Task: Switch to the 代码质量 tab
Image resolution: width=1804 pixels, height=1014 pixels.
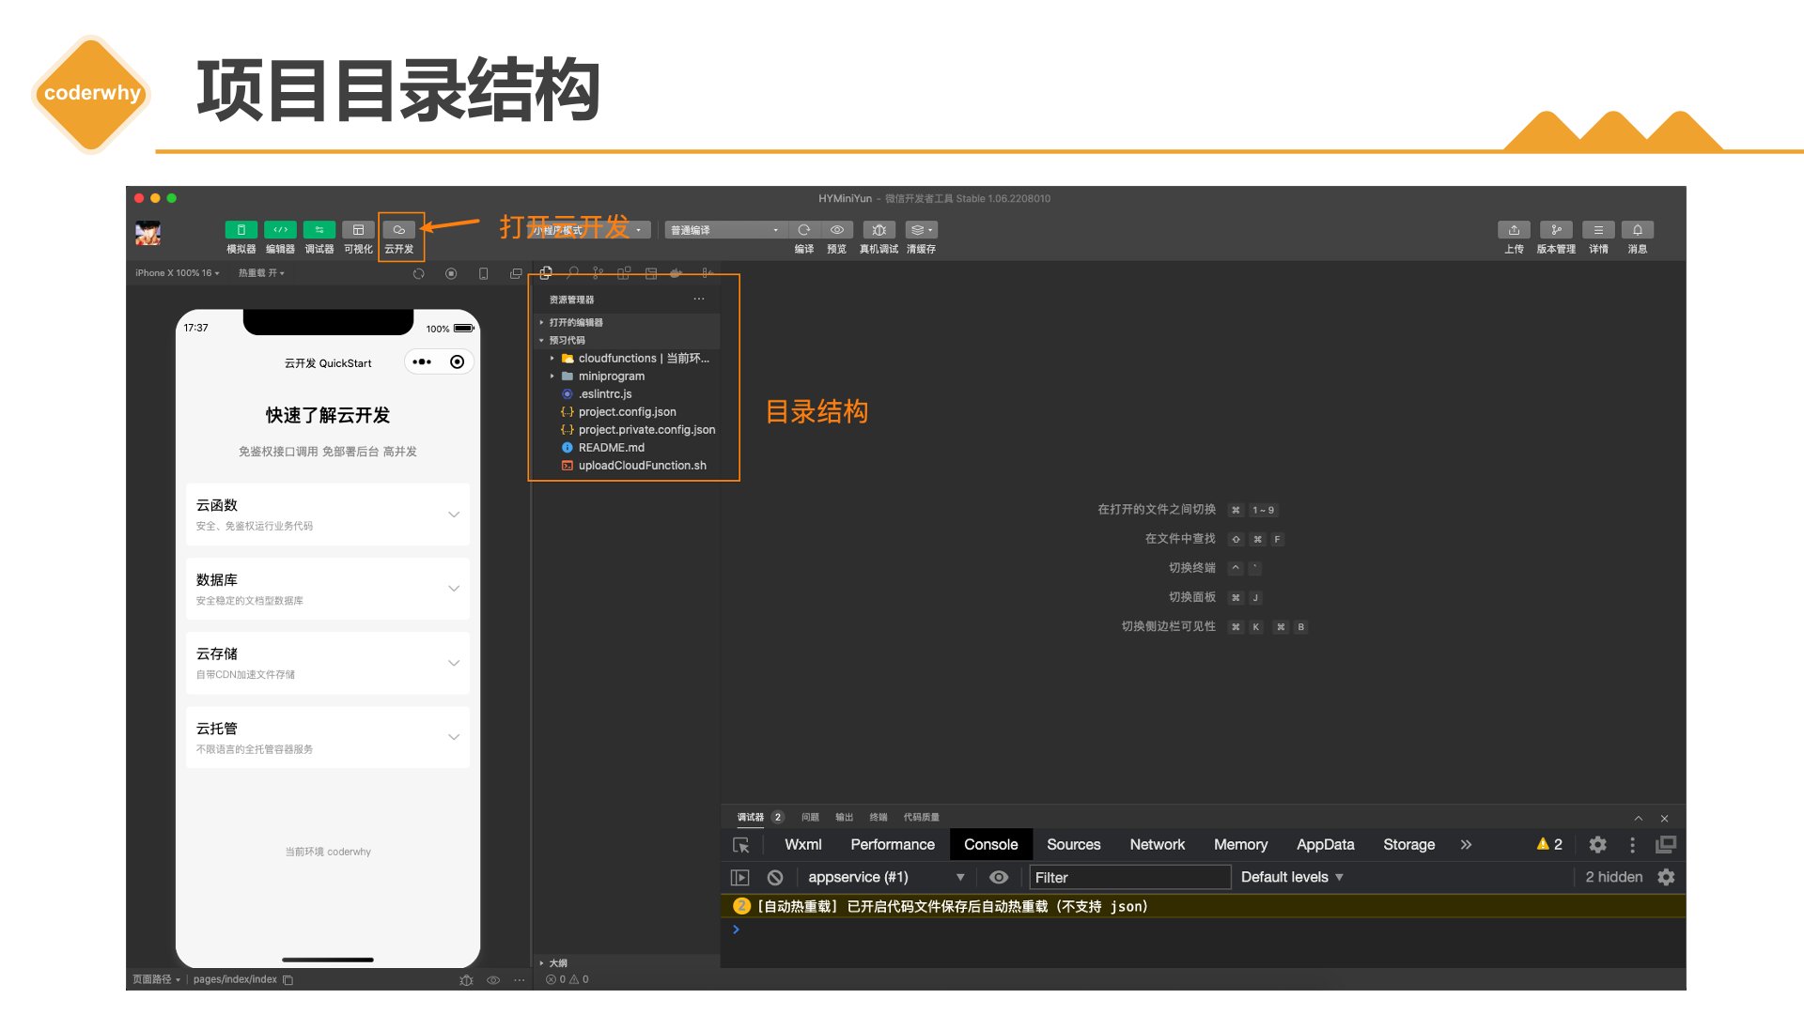Action: tap(922, 817)
